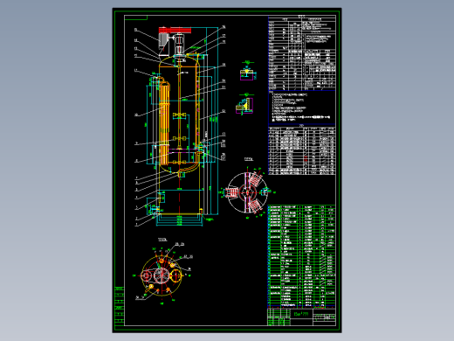Select the blue-bordered technical notes block
Image resolution: width=454 pixels, height=341 pixels.
[302, 108]
